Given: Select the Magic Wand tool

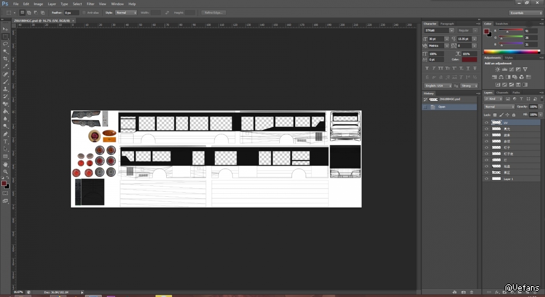Looking at the screenshot, I should (5, 51).
